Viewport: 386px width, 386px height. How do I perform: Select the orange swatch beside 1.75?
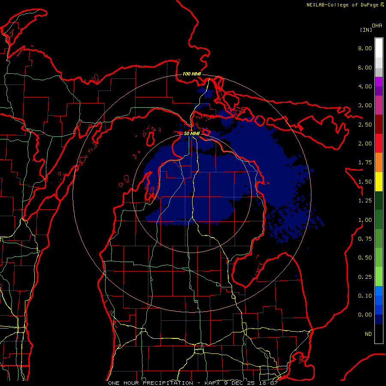[379, 163]
